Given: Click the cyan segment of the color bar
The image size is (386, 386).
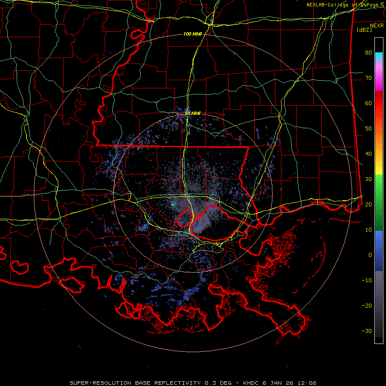Looking at the screenshot, I should 379,56.
